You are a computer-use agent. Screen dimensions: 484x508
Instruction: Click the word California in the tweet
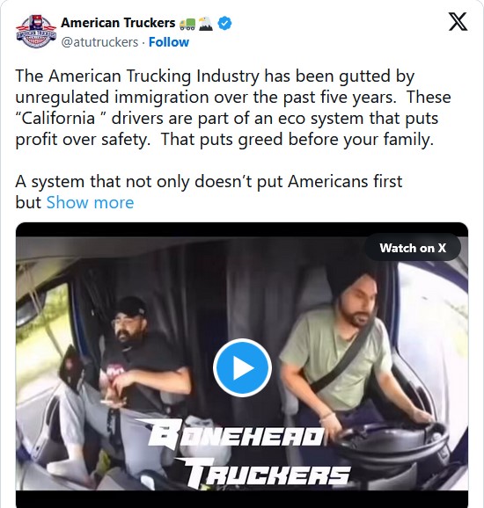click(58, 119)
